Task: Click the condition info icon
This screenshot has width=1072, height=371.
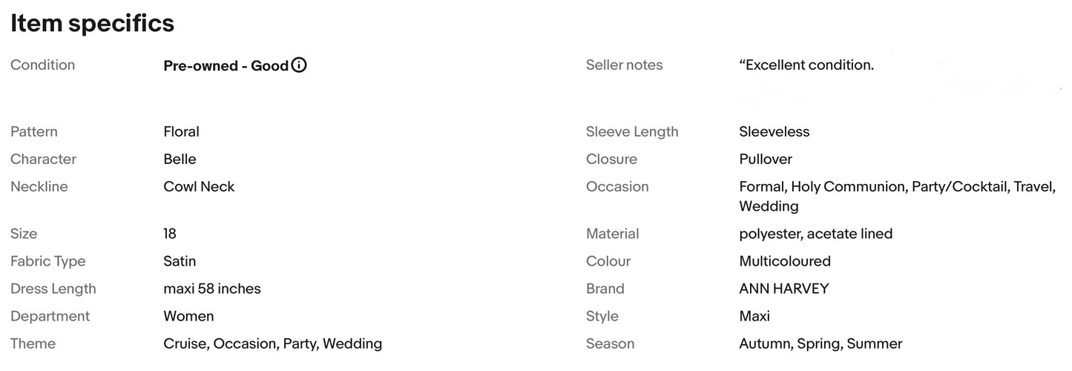Action: [x=299, y=65]
